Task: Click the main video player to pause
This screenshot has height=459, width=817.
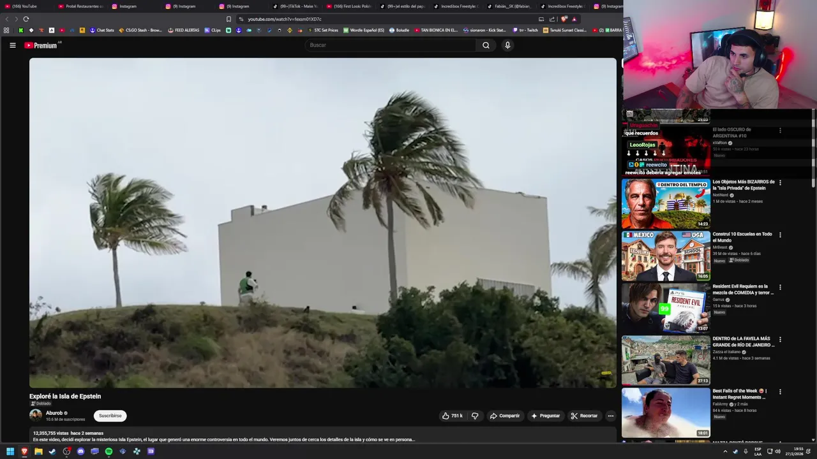Action: (x=323, y=222)
